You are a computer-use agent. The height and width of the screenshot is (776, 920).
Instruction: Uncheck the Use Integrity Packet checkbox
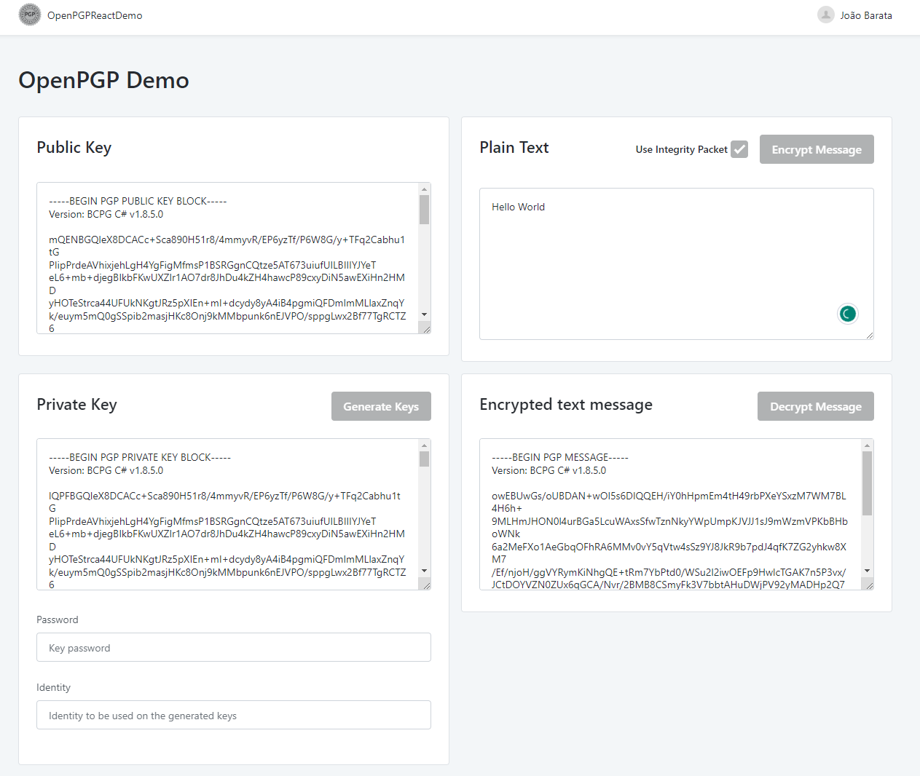(740, 149)
